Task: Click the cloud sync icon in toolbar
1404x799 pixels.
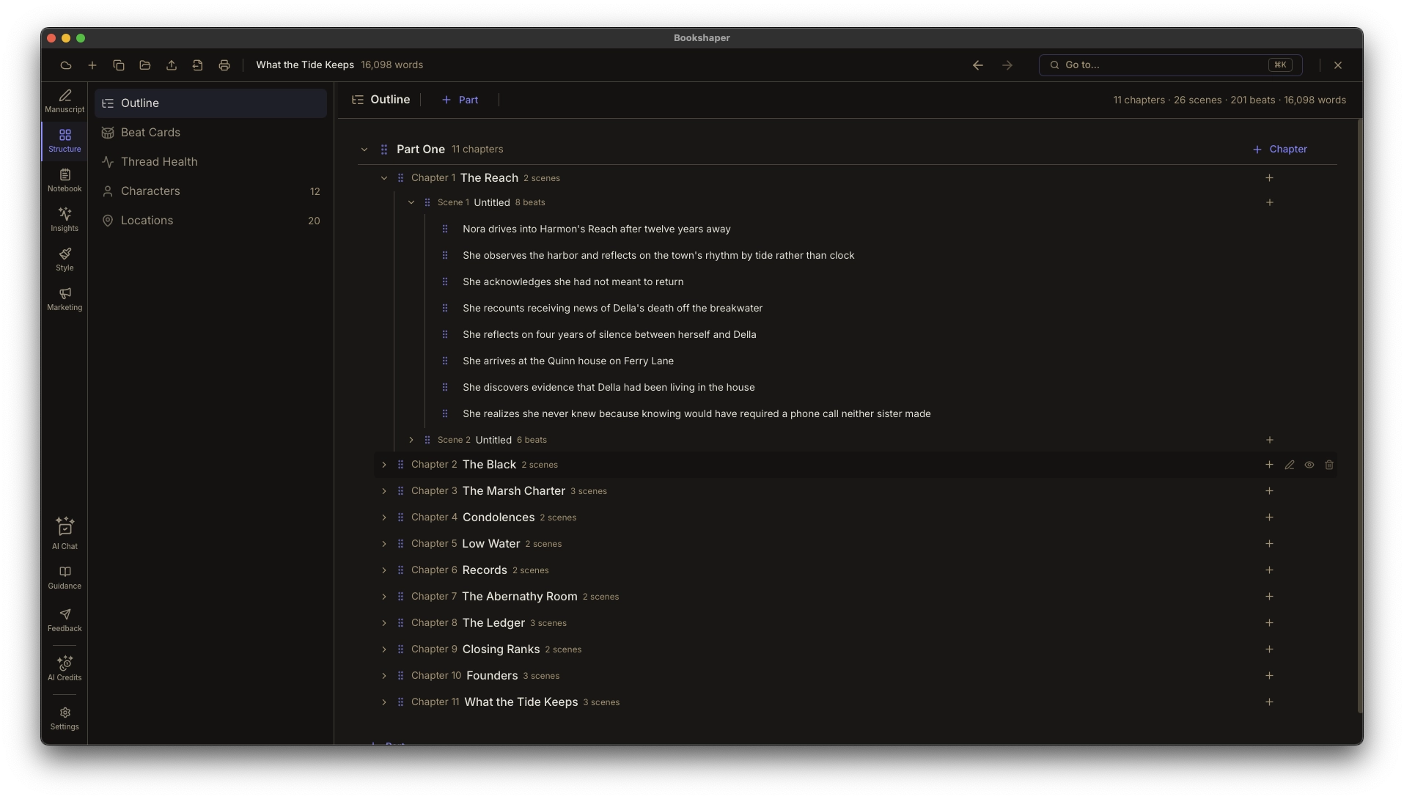Action: click(66, 65)
